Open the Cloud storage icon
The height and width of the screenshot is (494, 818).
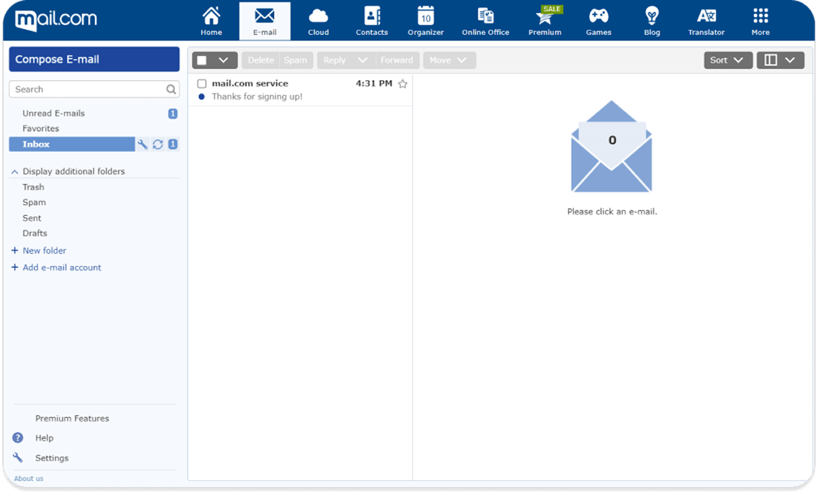pyautogui.click(x=318, y=16)
